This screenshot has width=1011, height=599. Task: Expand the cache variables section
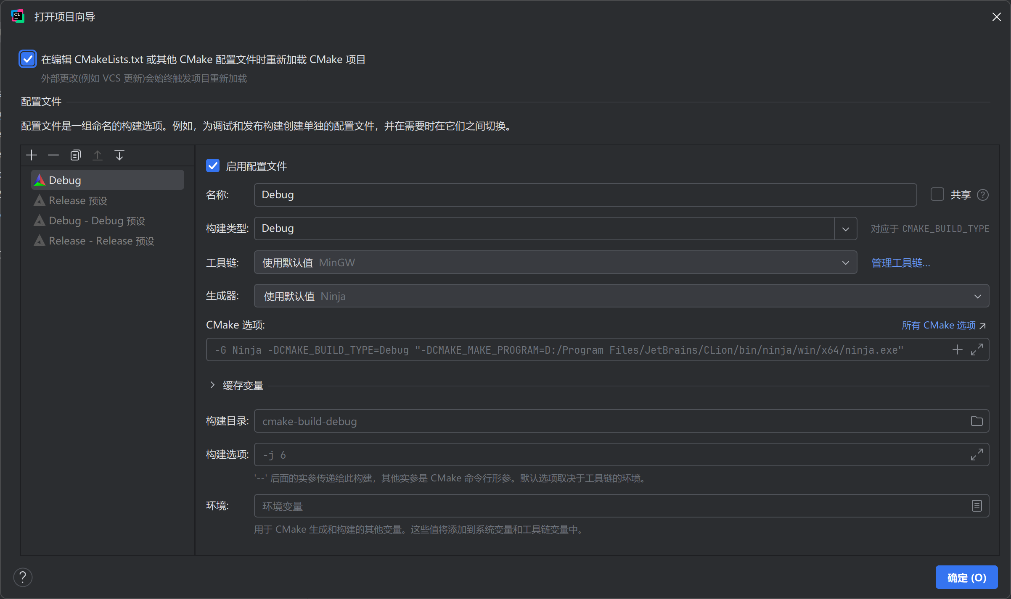coord(212,385)
